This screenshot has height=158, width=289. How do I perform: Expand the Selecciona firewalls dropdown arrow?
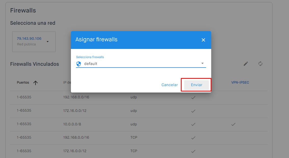coord(203,63)
